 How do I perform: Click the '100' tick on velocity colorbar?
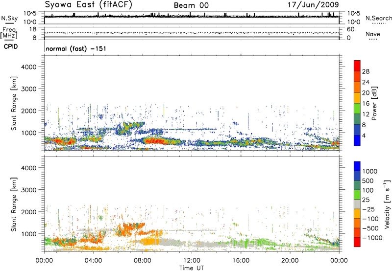[368, 190]
